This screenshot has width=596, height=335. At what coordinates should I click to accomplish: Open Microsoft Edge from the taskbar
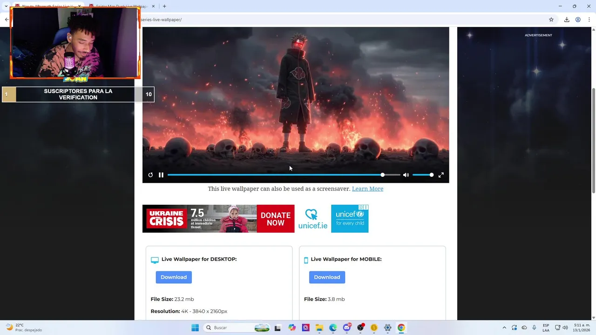point(333,328)
